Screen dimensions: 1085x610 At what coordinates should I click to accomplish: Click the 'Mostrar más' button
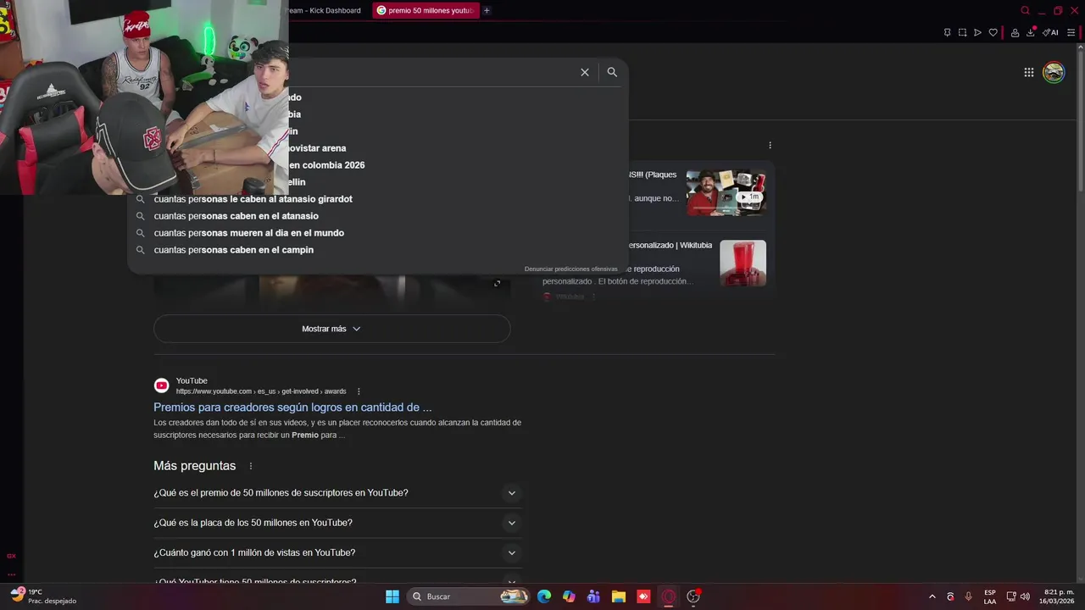point(331,329)
